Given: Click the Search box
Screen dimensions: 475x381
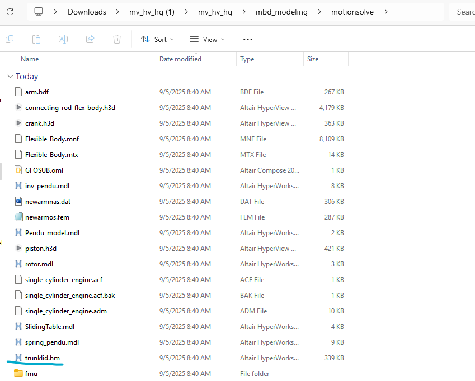Looking at the screenshot, I should 462,12.
